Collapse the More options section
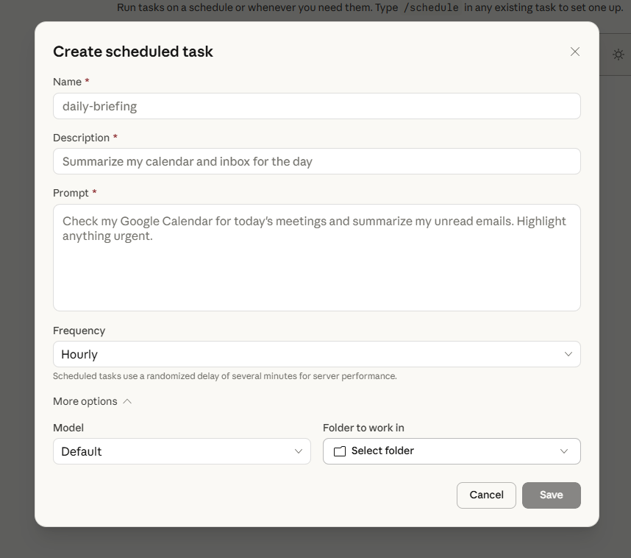 pyautogui.click(x=85, y=401)
